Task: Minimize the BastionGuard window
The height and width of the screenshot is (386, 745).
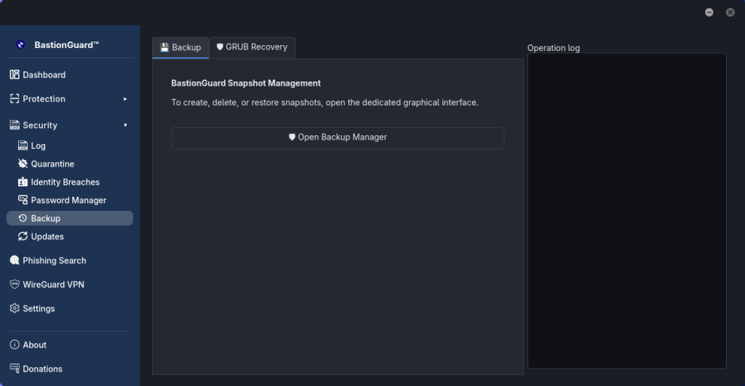Action: pos(709,12)
